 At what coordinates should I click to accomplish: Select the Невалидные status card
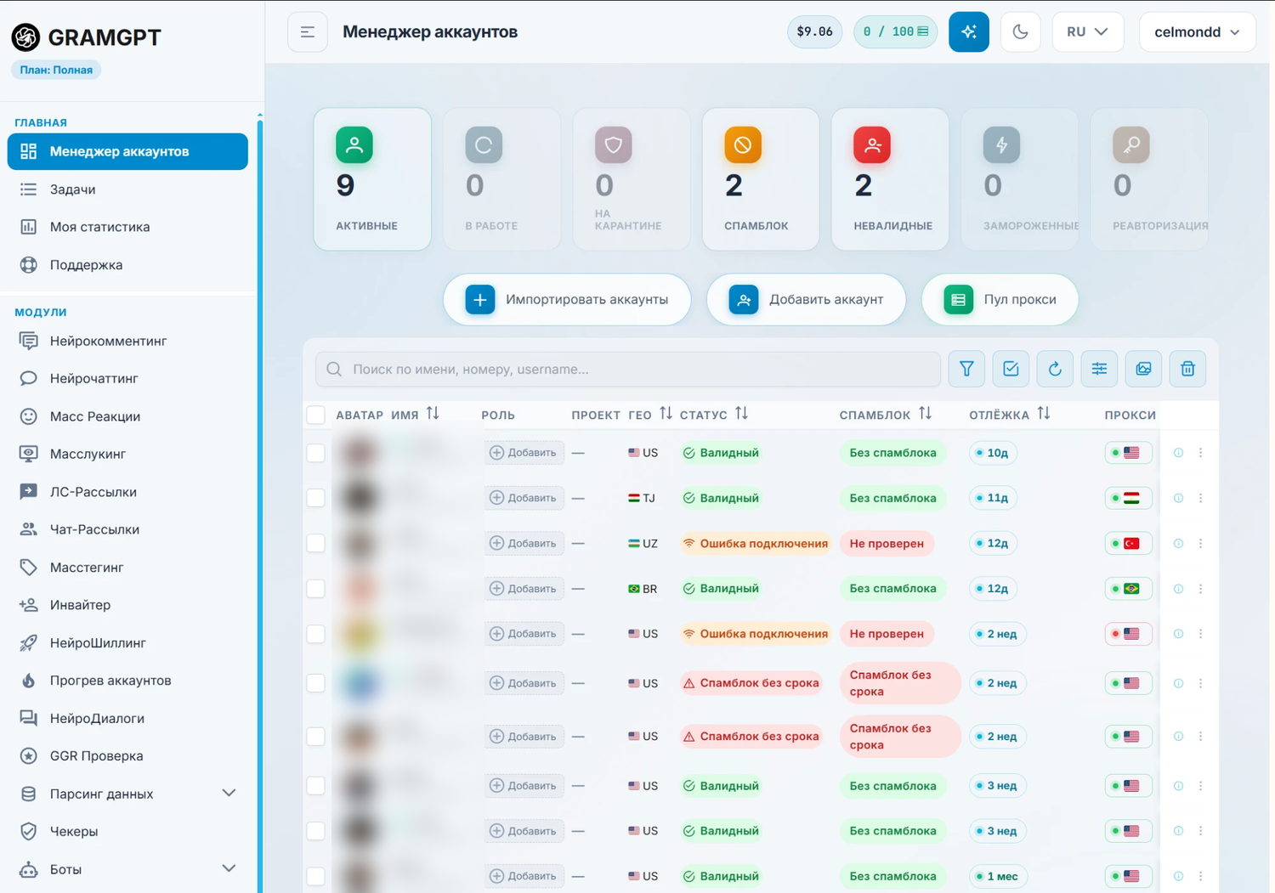click(890, 179)
